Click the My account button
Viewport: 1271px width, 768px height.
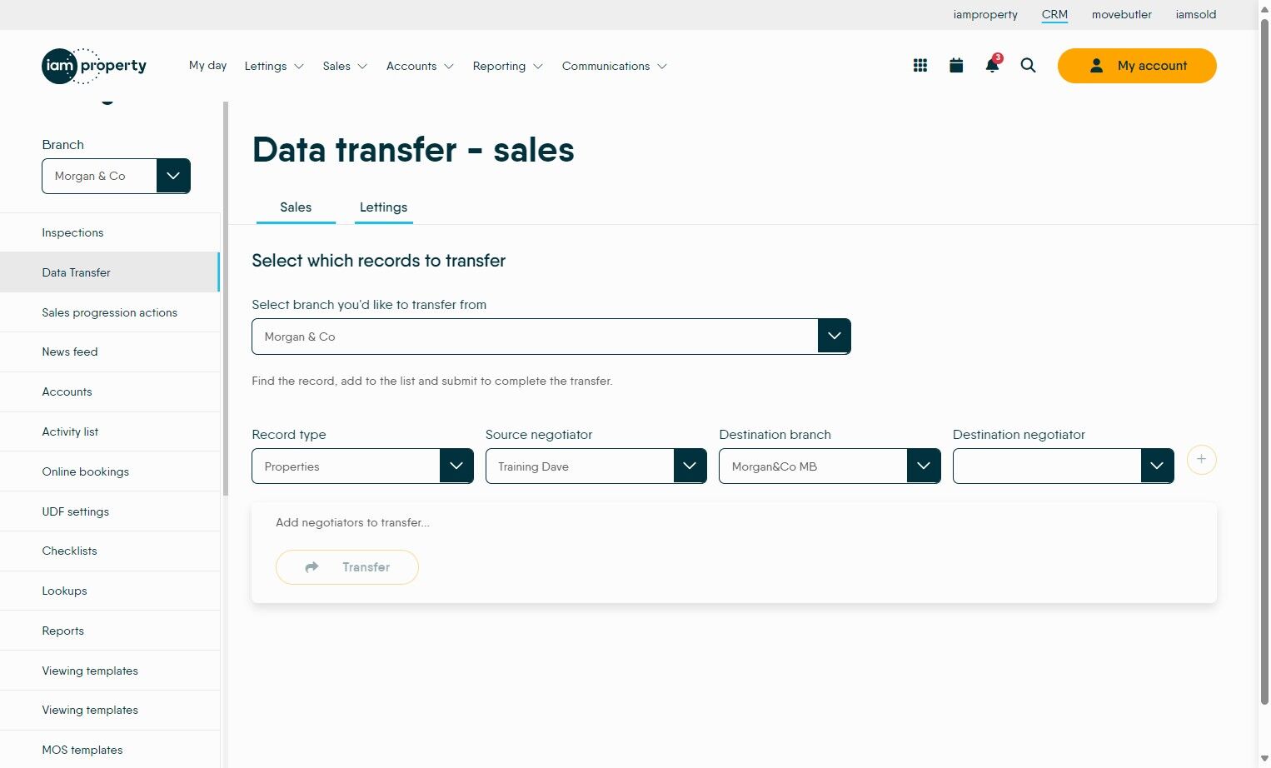tap(1137, 66)
